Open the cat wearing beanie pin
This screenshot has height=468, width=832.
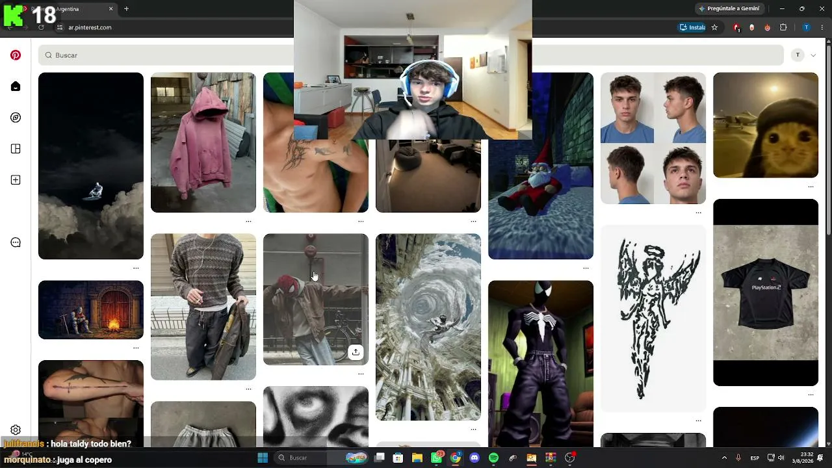766,125
